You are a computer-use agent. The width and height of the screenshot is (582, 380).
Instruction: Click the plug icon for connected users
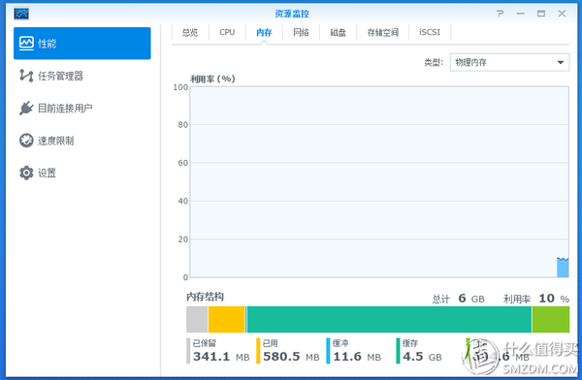point(26,108)
